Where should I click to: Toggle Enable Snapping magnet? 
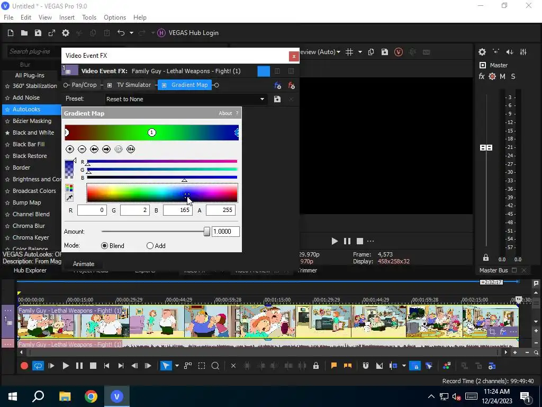click(365, 366)
